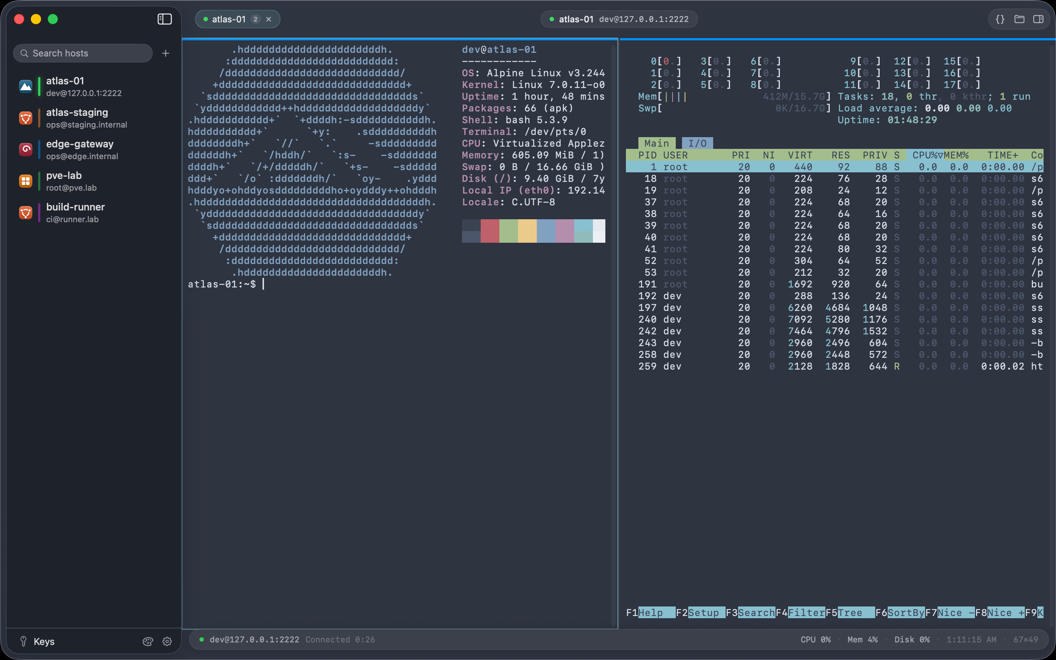Click F4 Filter in htop
The height and width of the screenshot is (660, 1056).
(x=800, y=613)
